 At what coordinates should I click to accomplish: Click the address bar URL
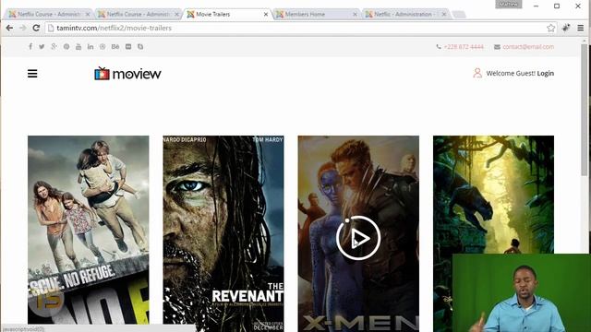point(114,28)
